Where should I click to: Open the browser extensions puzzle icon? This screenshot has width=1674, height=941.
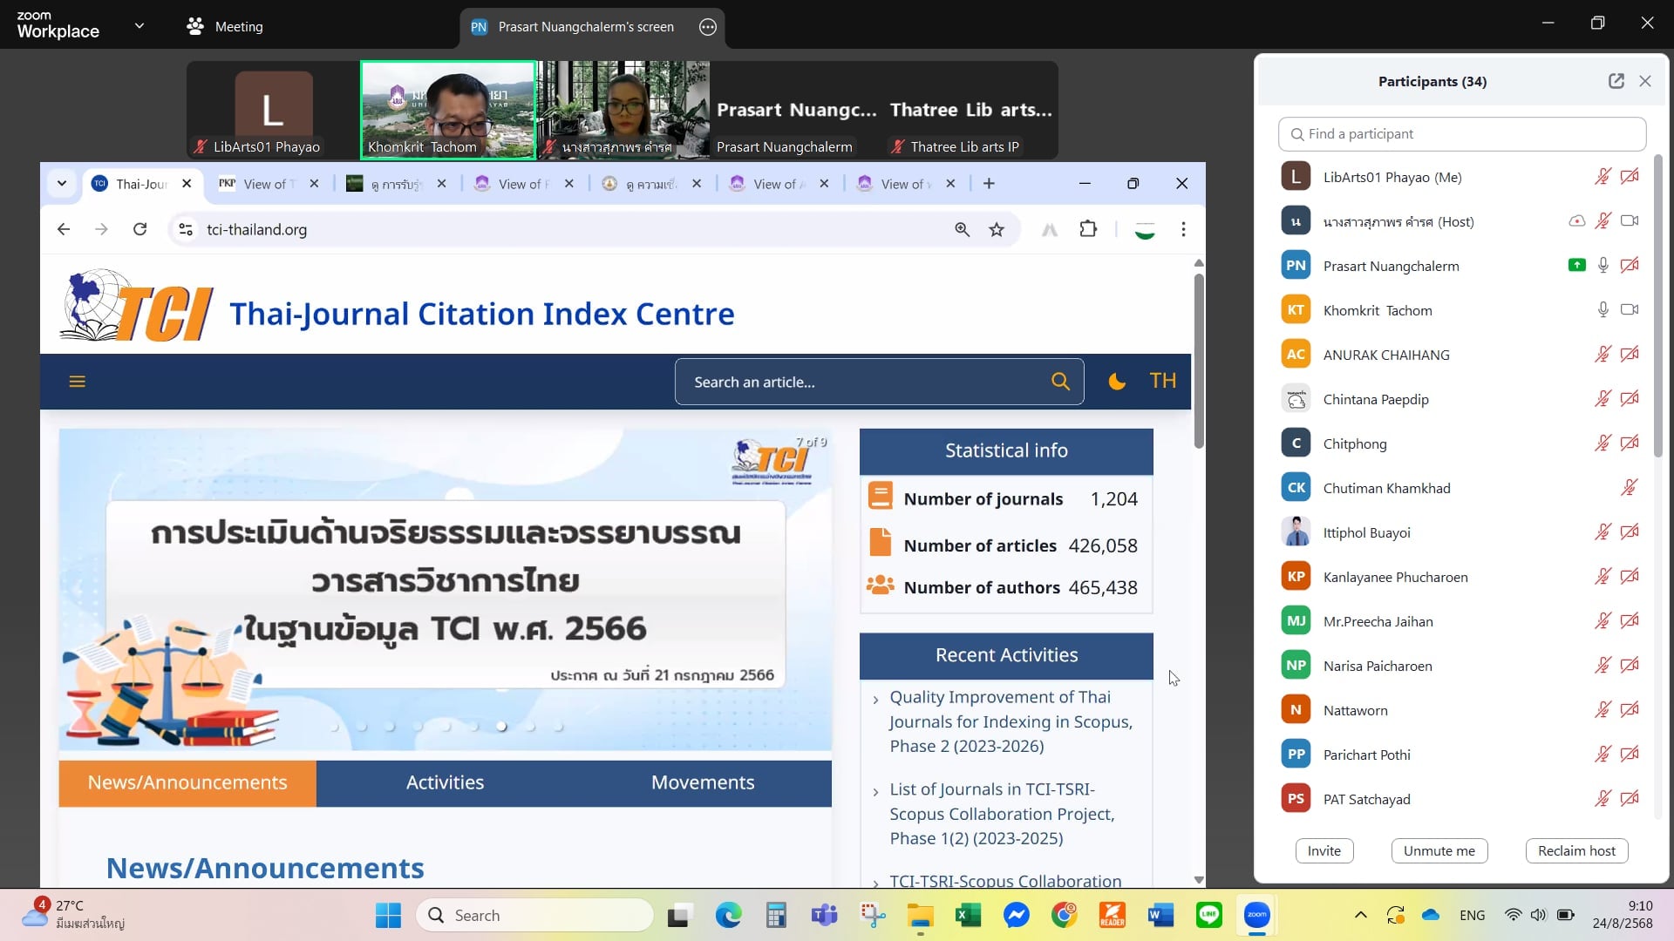(1088, 229)
